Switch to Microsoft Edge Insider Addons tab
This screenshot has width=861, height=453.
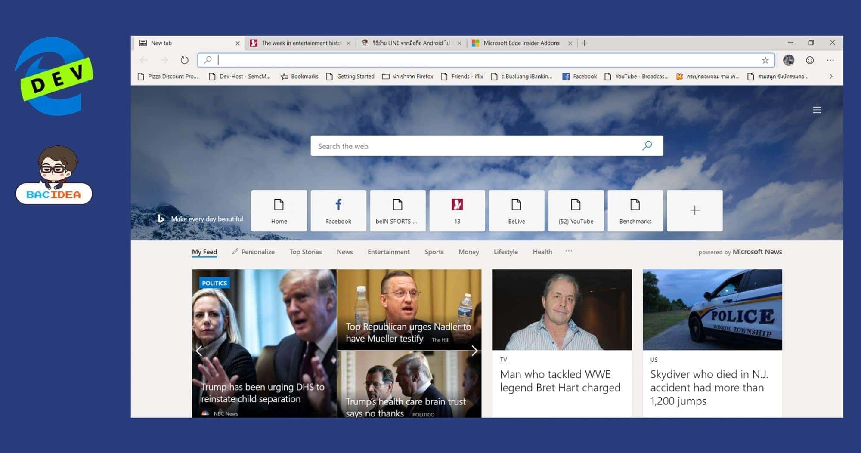(x=522, y=43)
